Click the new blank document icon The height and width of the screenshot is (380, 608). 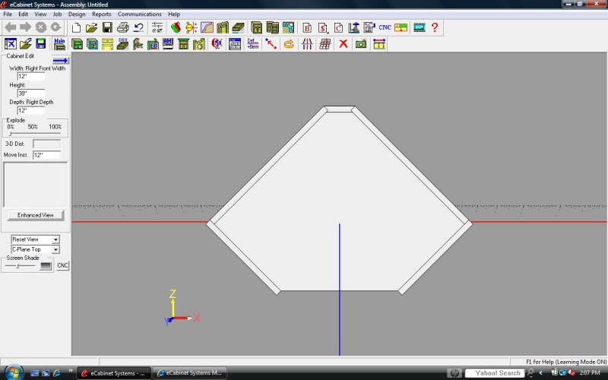(x=76, y=27)
